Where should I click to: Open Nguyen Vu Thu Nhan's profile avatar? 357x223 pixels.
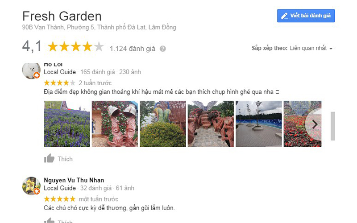pyautogui.click(x=31, y=186)
